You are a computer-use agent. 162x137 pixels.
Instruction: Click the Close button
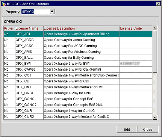click(x=148, y=130)
